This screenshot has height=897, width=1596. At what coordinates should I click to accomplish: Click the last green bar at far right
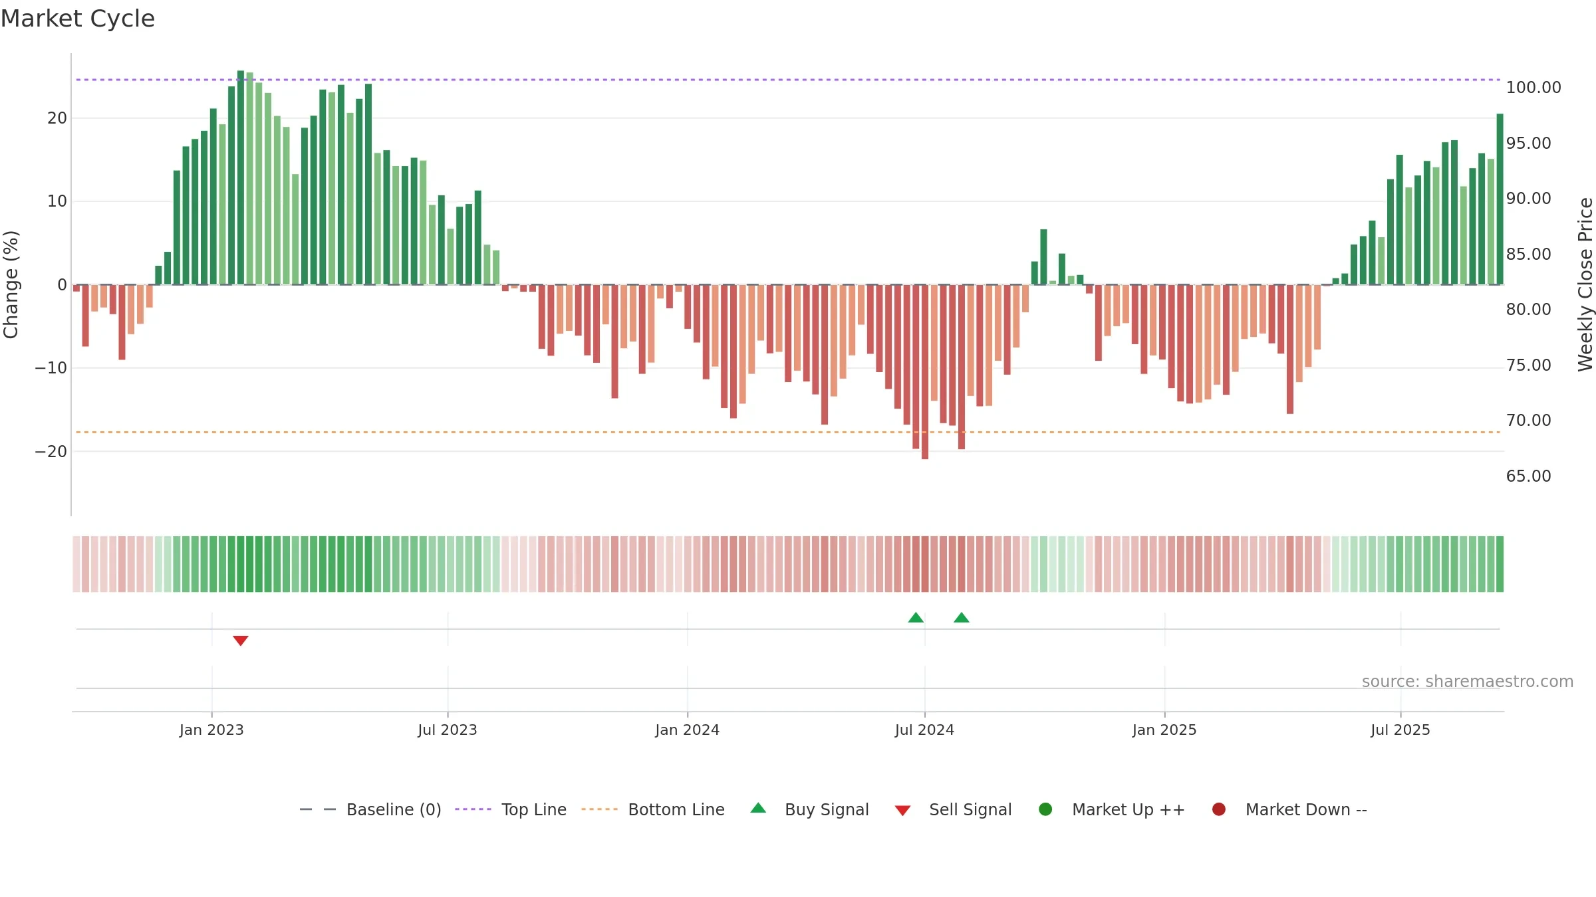[1500, 199]
